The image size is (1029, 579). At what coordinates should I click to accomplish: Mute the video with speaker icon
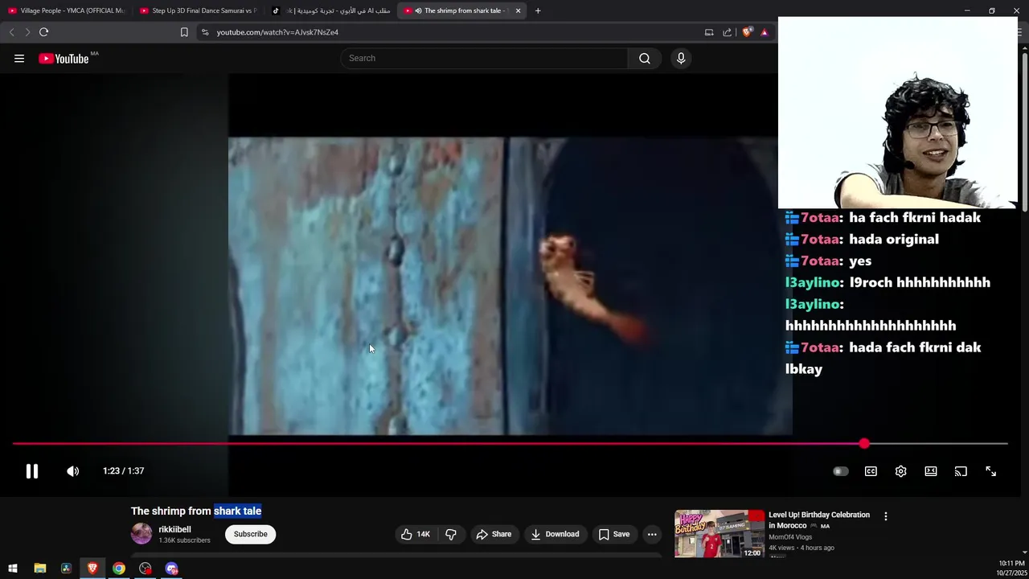[x=72, y=471]
